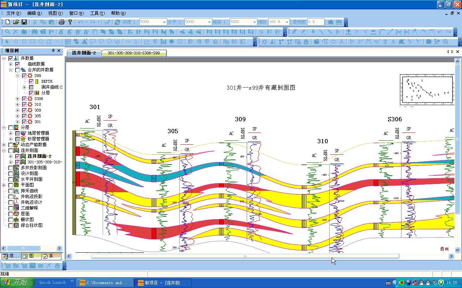
Task: Click the Windows 开始 start button
Action: click(x=17, y=283)
